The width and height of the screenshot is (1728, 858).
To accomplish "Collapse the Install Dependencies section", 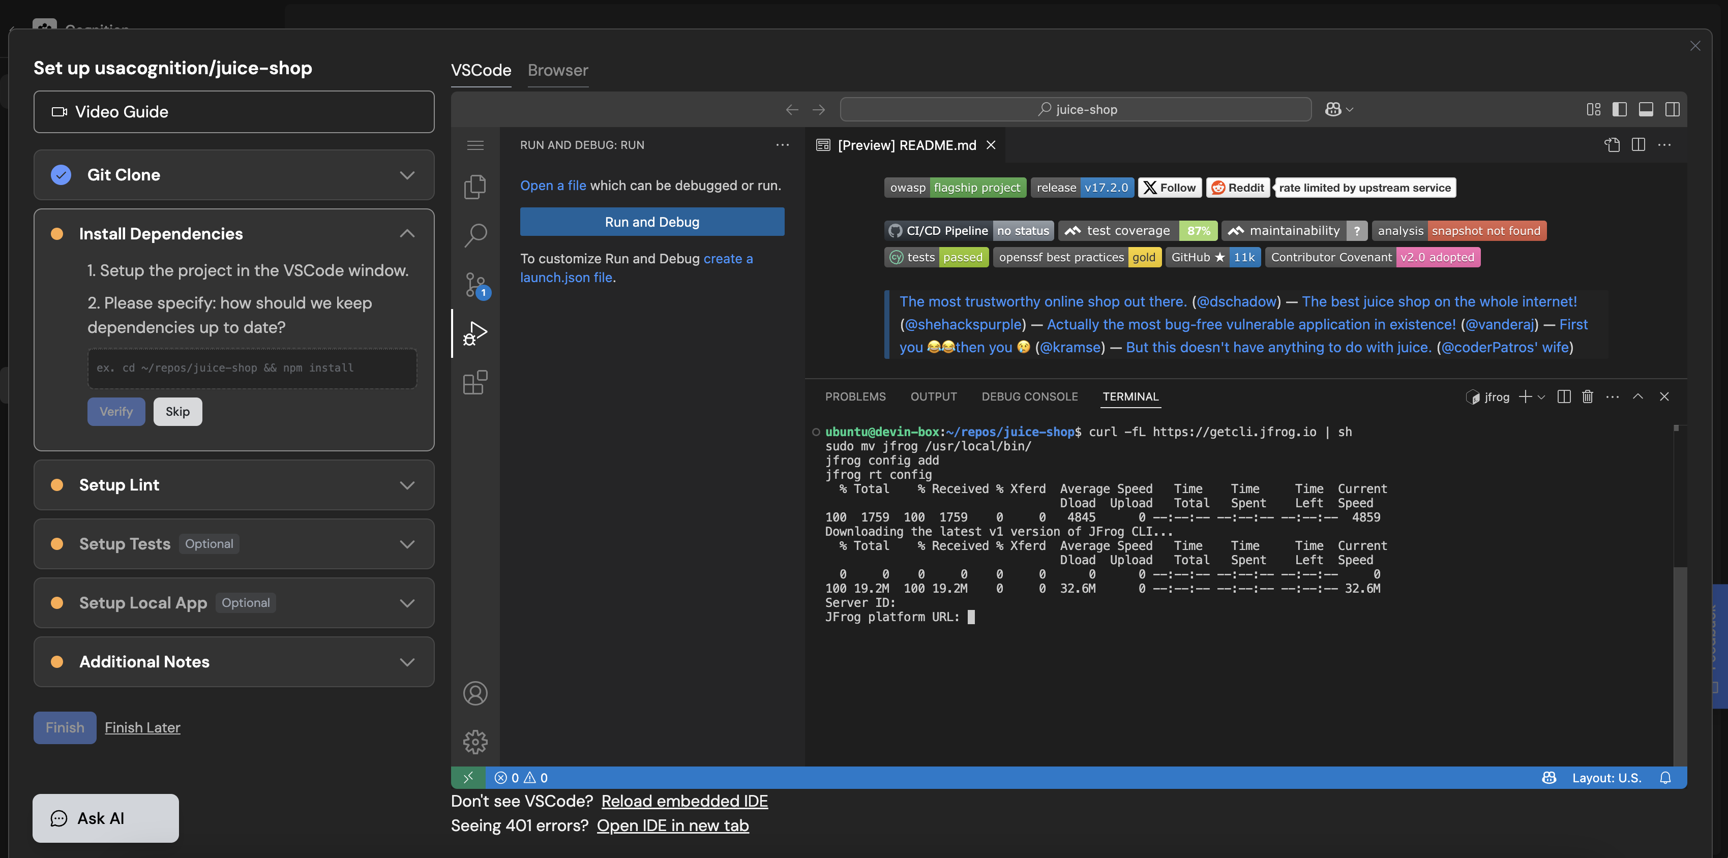I will pos(406,234).
